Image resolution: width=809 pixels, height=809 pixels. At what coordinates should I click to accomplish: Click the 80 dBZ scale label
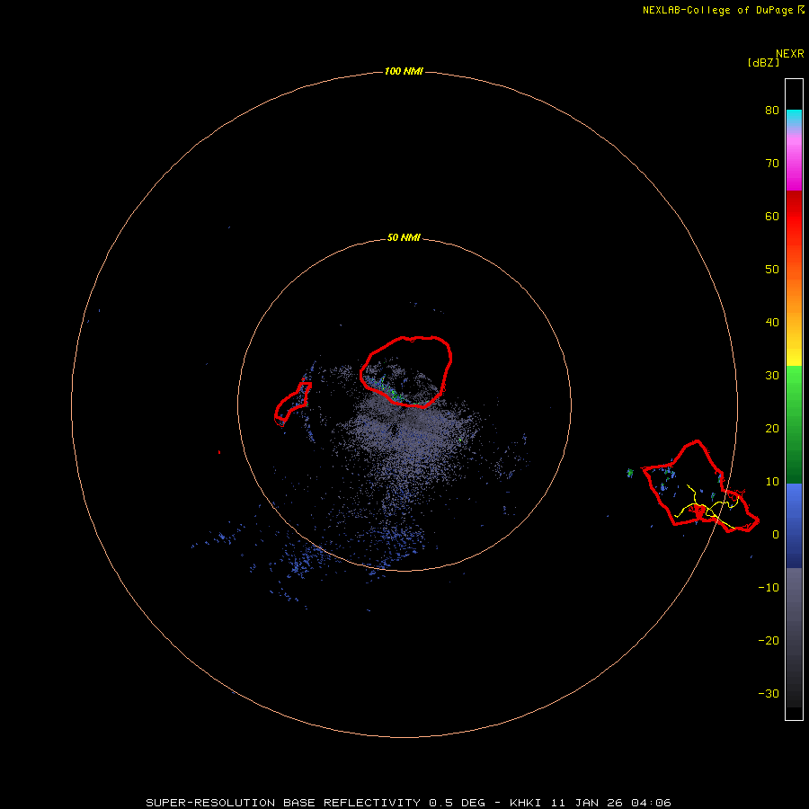tap(772, 111)
